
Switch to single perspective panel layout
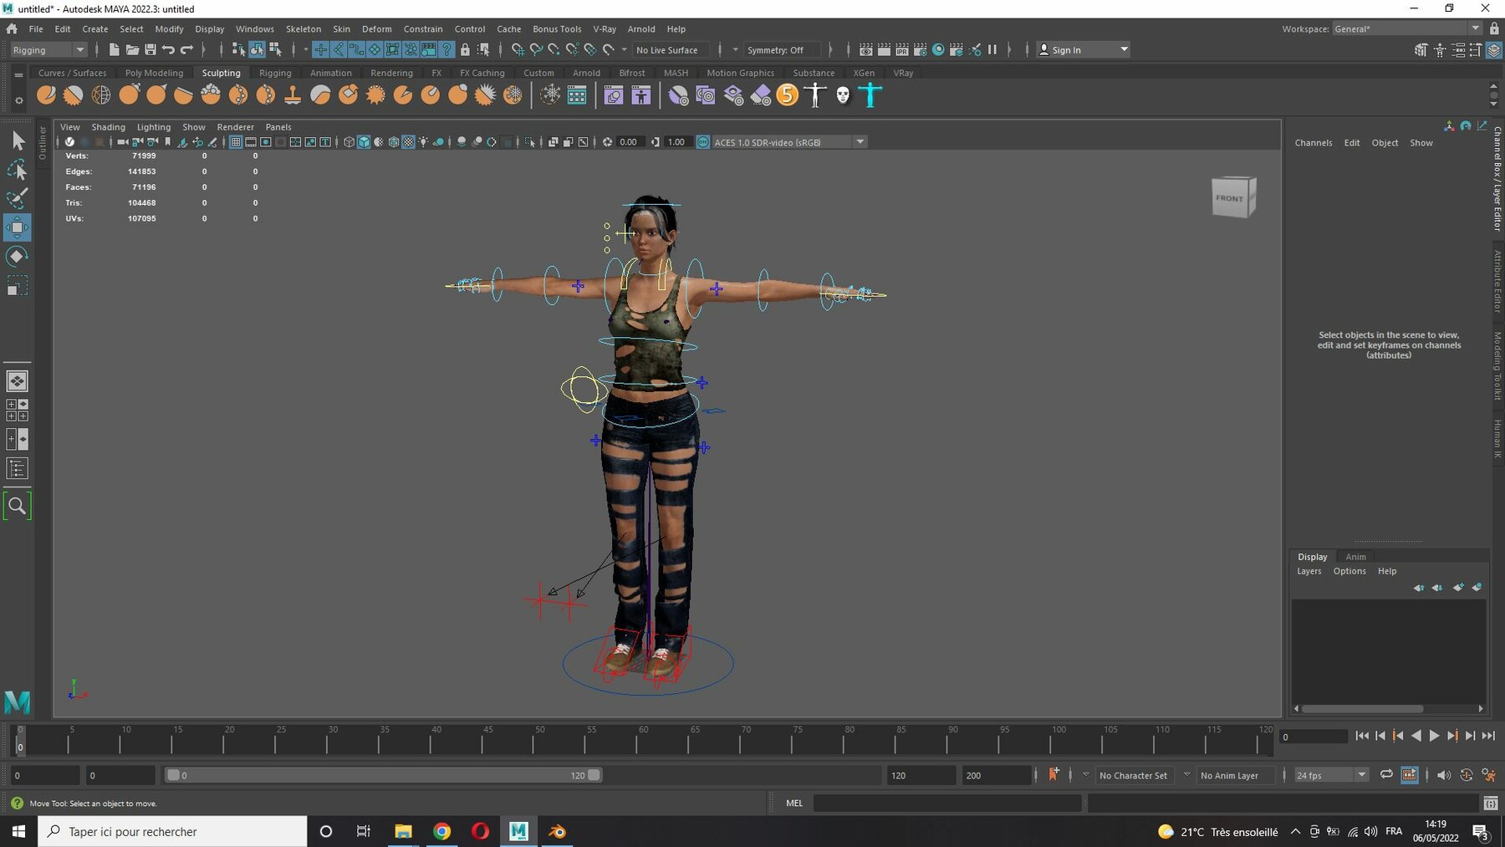coord(17,381)
